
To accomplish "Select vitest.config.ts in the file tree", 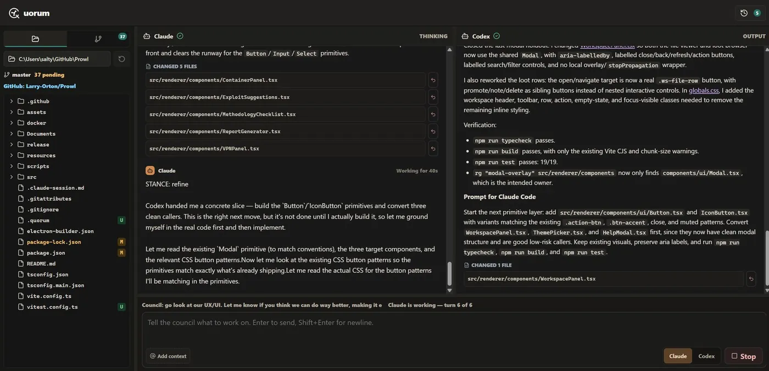I will (52, 307).
